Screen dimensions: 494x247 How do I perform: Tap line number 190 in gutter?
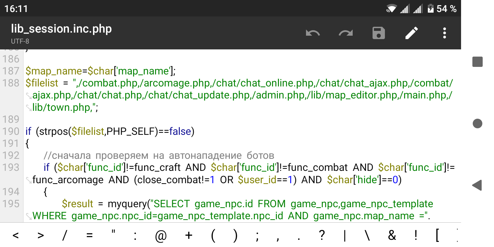[11, 131]
